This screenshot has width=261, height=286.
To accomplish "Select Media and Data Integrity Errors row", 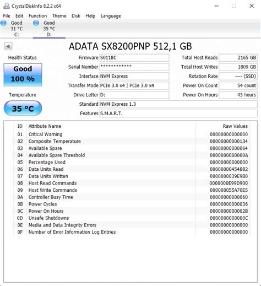I will pos(132,225).
